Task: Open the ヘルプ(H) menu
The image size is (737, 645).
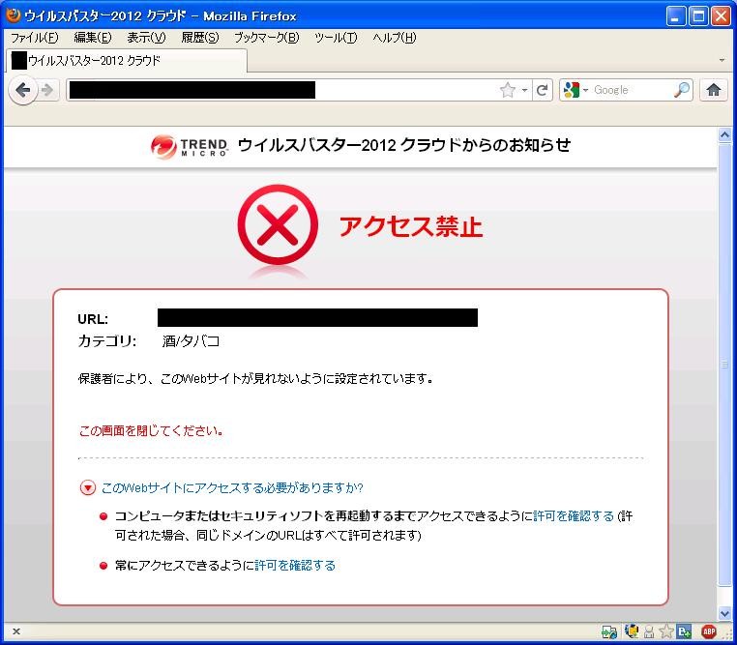Action: click(394, 38)
